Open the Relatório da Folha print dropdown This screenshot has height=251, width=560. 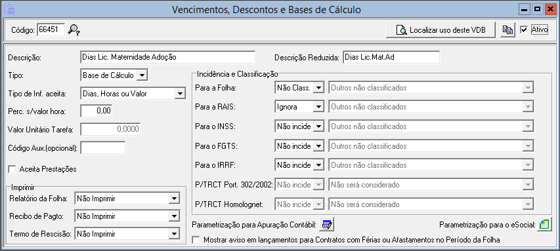tap(173, 199)
